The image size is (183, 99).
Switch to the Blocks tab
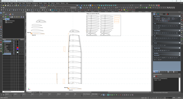click(170, 72)
